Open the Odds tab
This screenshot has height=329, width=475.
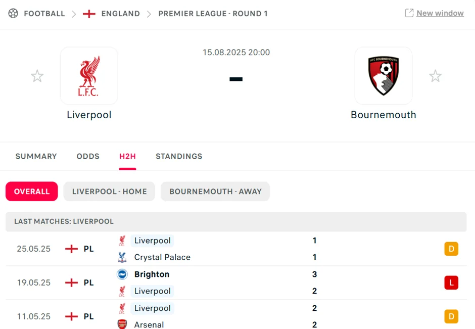[x=88, y=157]
